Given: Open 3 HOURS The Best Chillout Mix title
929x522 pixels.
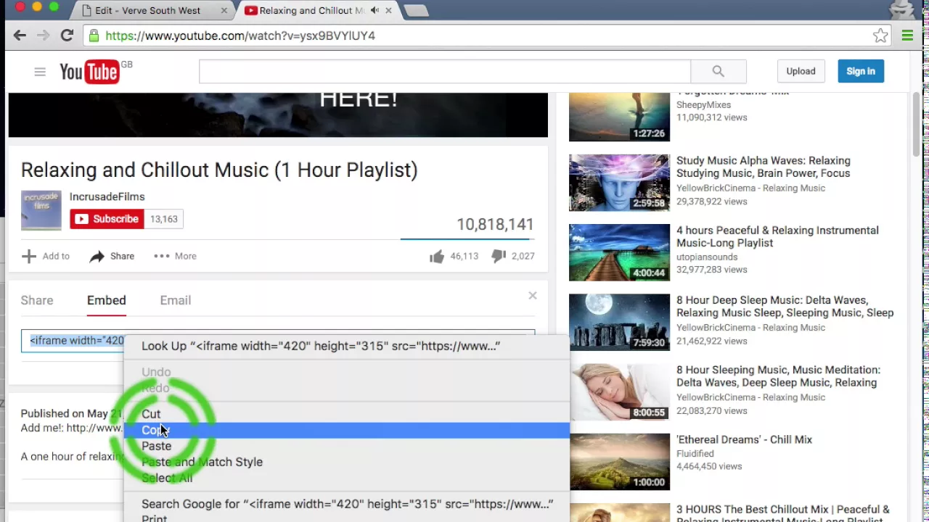Looking at the screenshot, I should [x=783, y=513].
